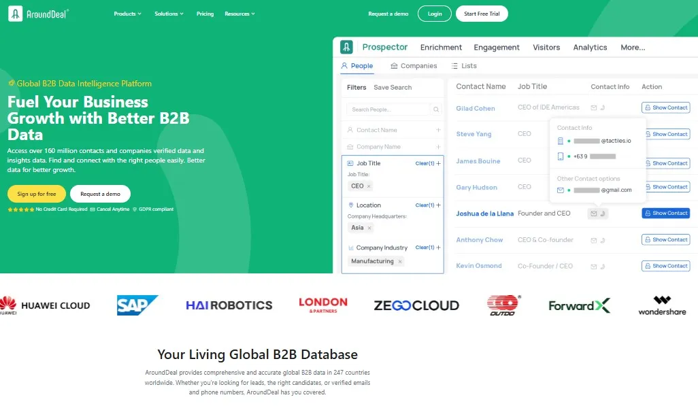Remove the Asia location chip
The image size is (698, 408).
[369, 226]
